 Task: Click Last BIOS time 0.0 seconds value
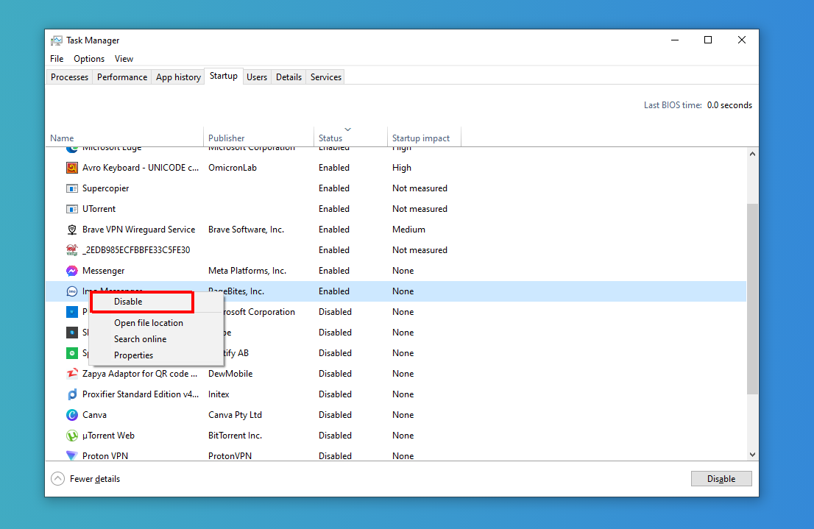729,105
